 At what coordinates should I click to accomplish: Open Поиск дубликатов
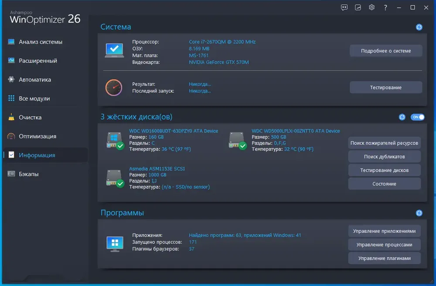pos(384,157)
